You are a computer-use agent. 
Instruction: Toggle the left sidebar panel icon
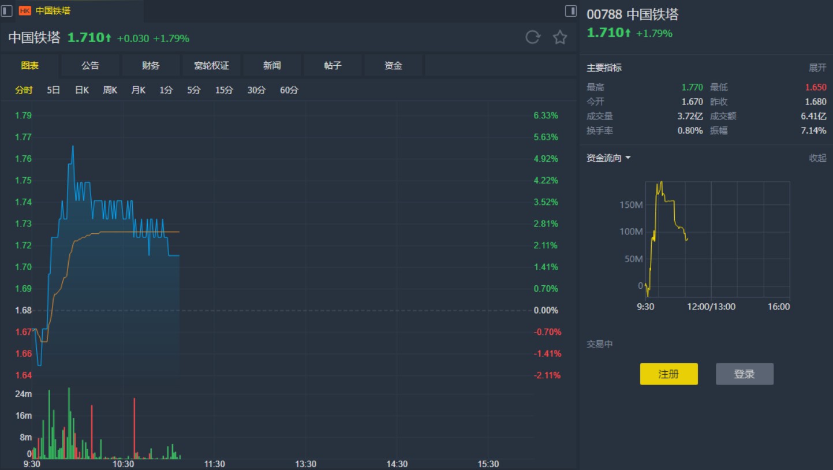7,10
